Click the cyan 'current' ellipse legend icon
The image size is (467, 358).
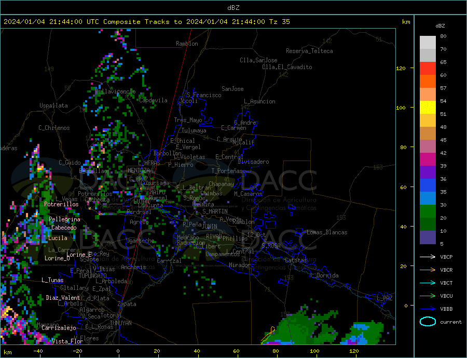coord(428,322)
